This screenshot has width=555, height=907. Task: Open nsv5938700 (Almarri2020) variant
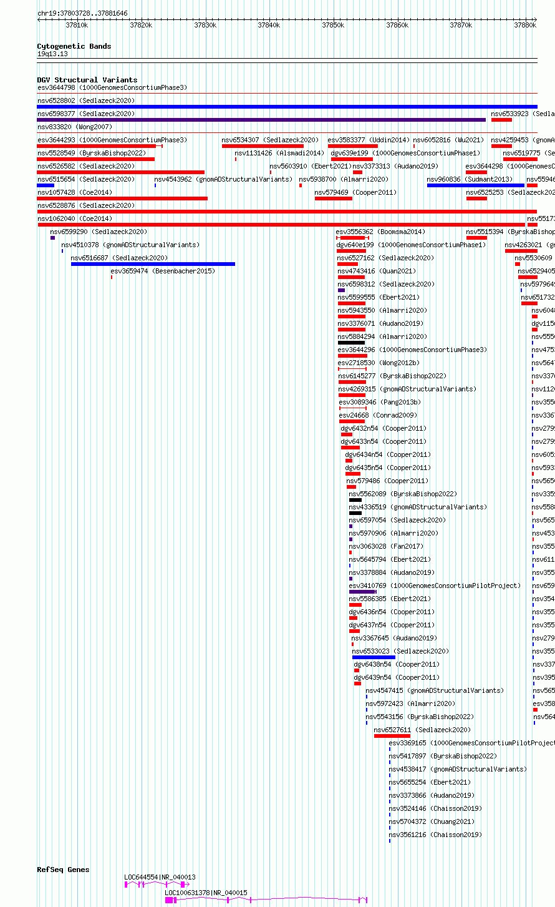(344, 179)
